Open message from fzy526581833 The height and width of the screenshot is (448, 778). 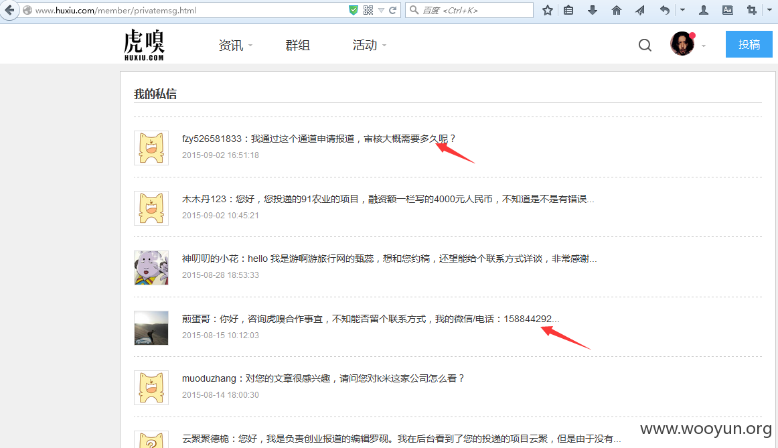(319, 139)
